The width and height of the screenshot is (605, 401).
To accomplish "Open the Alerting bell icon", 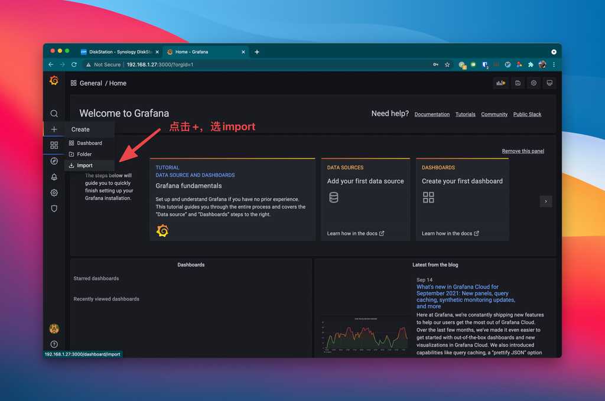I will [54, 177].
